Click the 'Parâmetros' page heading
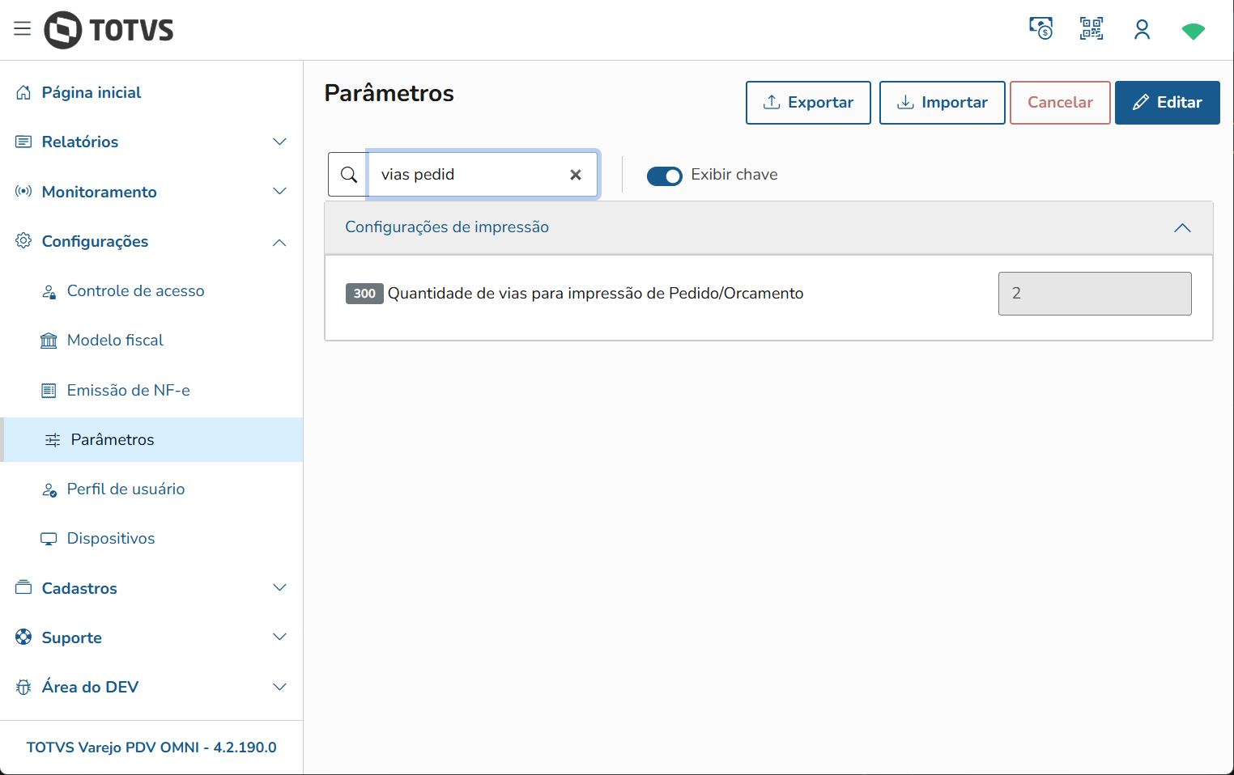 coord(389,93)
